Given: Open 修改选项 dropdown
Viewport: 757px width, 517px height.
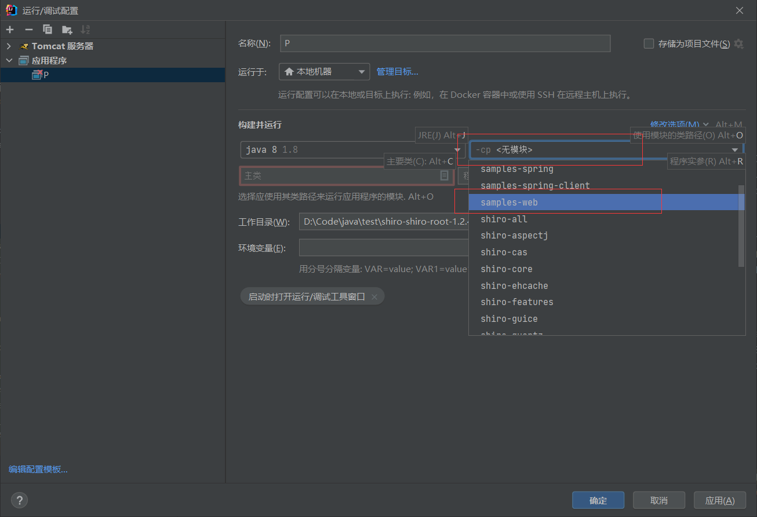Looking at the screenshot, I should pos(679,124).
